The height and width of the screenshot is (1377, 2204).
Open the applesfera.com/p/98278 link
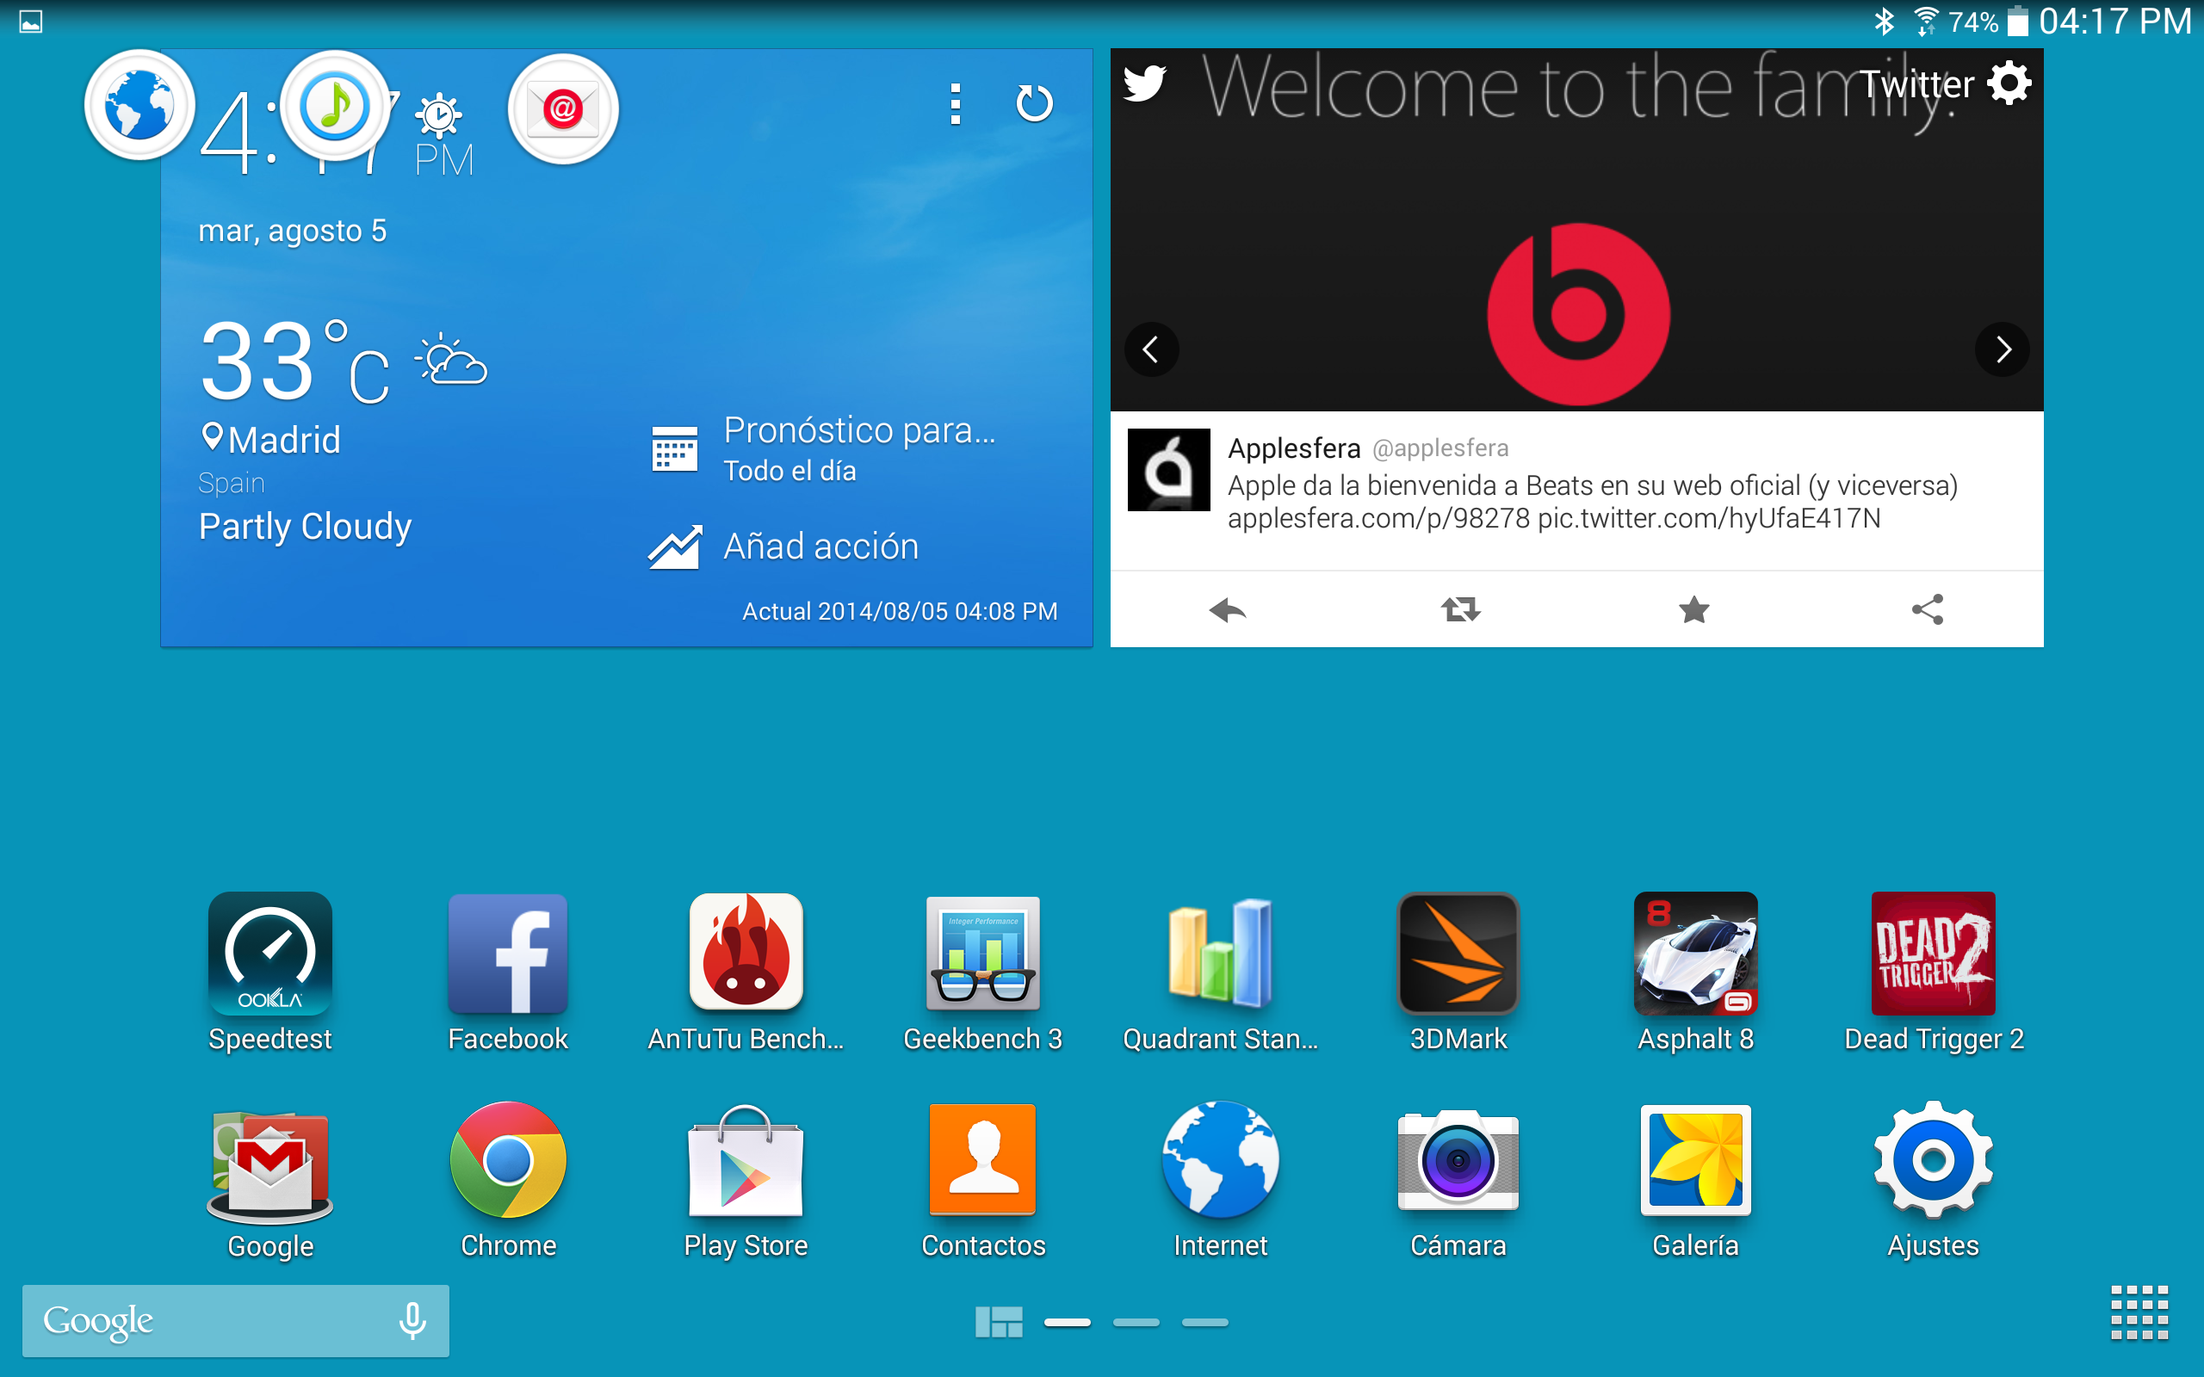click(1378, 518)
